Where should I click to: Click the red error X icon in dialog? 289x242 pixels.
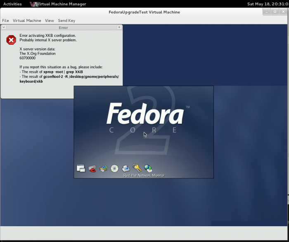point(11,40)
